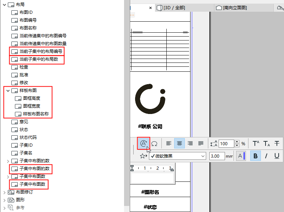
Task: Select the 修改 autotext entry
Action: pos(24,83)
